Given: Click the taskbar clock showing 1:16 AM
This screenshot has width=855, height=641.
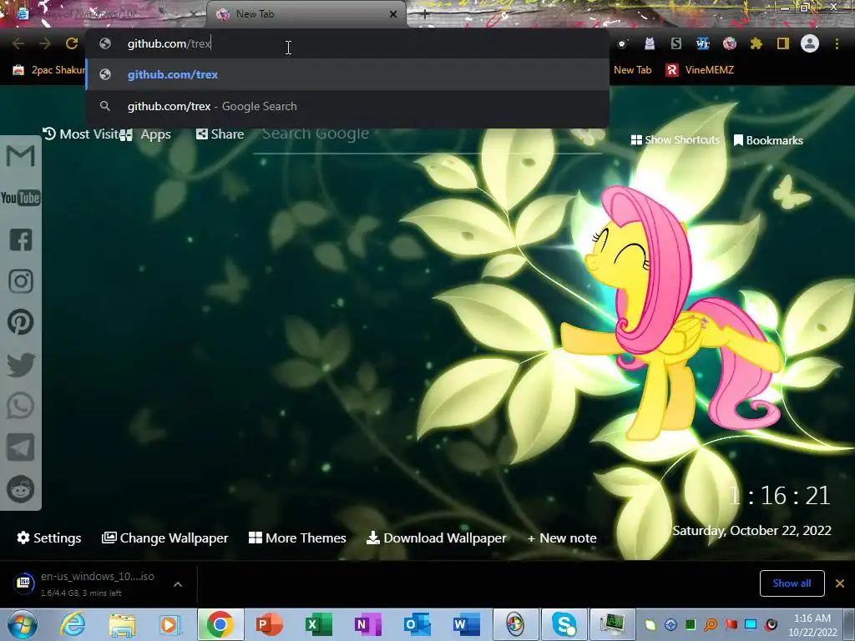Looking at the screenshot, I should pyautogui.click(x=812, y=624).
